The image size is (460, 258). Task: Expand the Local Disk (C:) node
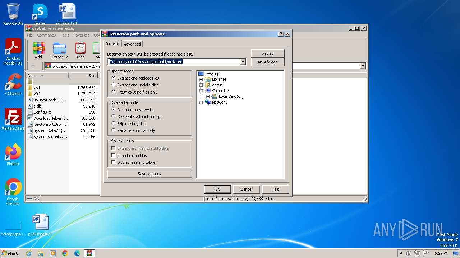click(x=208, y=96)
